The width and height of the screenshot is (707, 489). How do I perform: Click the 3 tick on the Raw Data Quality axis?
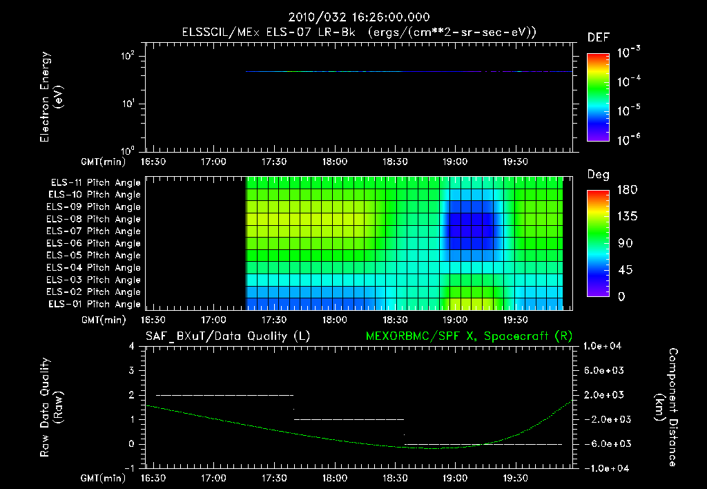pyautogui.click(x=132, y=371)
